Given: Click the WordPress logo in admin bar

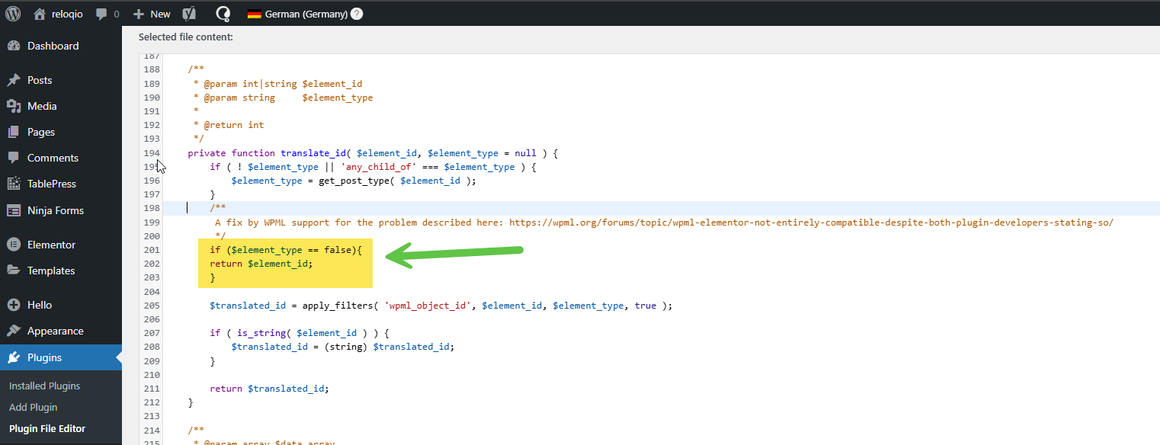Looking at the screenshot, I should click(x=13, y=14).
